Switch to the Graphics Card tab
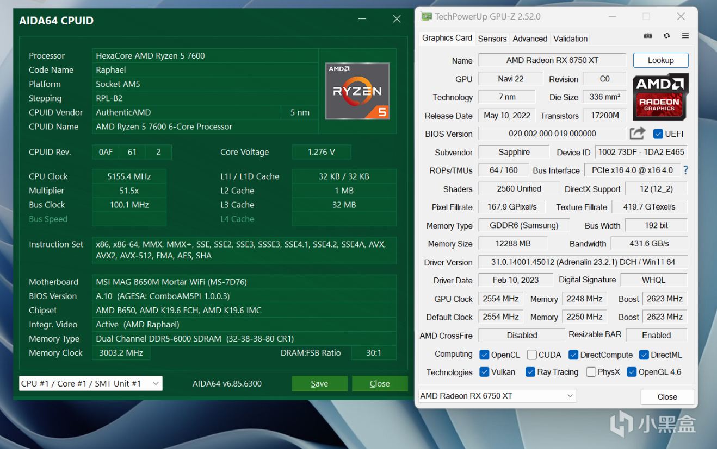The image size is (717, 449). pyautogui.click(x=447, y=38)
